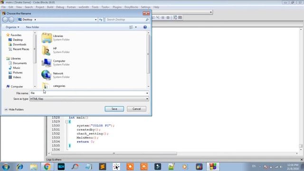Go back using the dialog's back arrow
This screenshot has height=171, width=304.
pos(5,19)
